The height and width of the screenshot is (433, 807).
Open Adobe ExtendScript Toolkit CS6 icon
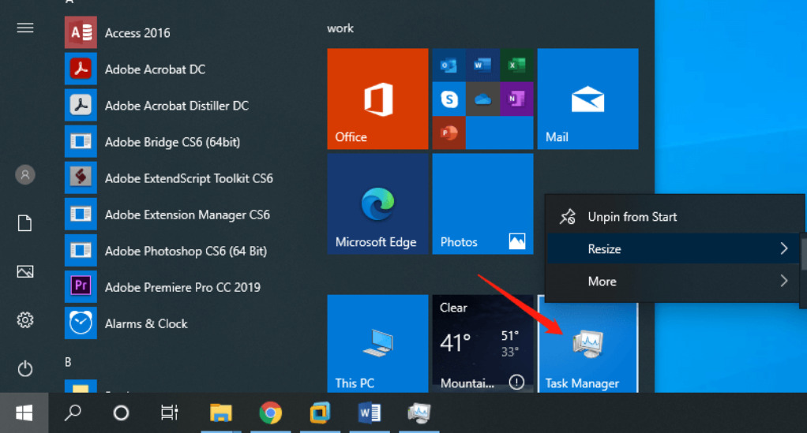(81, 178)
